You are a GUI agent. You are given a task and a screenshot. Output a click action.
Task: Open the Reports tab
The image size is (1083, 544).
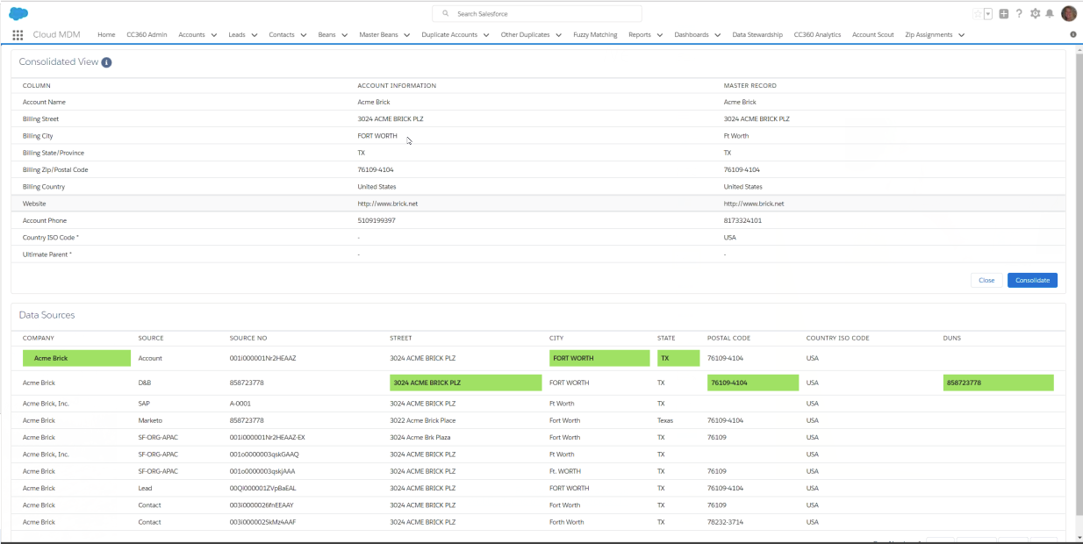coord(640,35)
